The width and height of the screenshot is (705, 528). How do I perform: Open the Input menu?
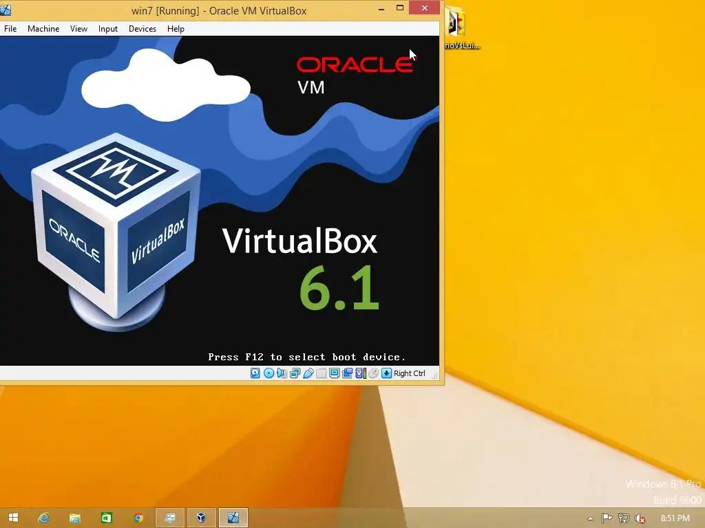coord(108,29)
